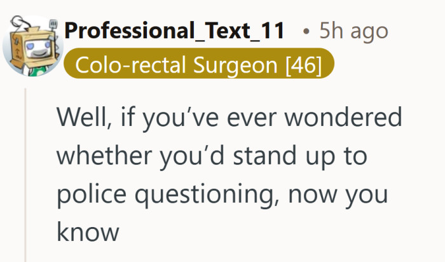The height and width of the screenshot is (262, 445).
Task: Click the word police in the comment
Action: coord(87,194)
